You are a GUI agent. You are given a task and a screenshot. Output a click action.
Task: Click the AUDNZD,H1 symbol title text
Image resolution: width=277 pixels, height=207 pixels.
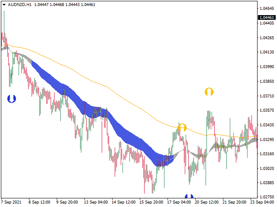pyautogui.click(x=19, y=5)
